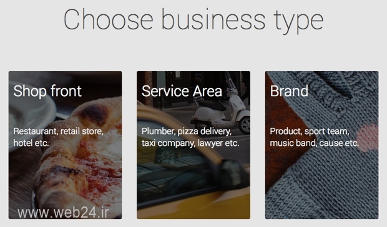Click the "Brand" card title

click(x=289, y=91)
